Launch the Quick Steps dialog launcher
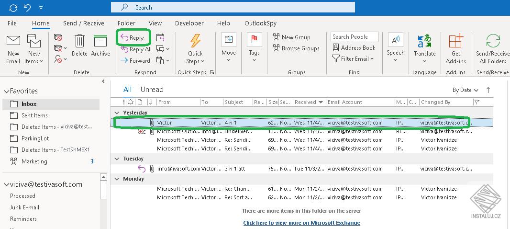 tap(212, 72)
